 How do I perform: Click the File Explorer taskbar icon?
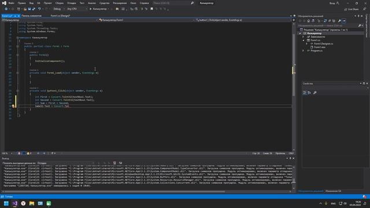click(x=32, y=203)
